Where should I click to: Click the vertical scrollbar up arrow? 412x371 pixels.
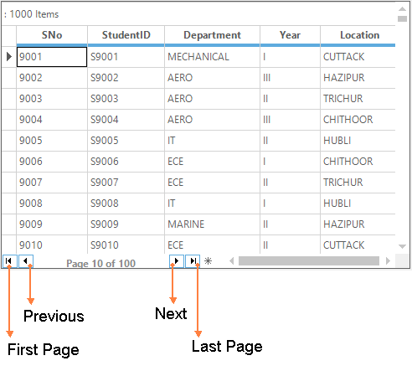(x=402, y=9)
